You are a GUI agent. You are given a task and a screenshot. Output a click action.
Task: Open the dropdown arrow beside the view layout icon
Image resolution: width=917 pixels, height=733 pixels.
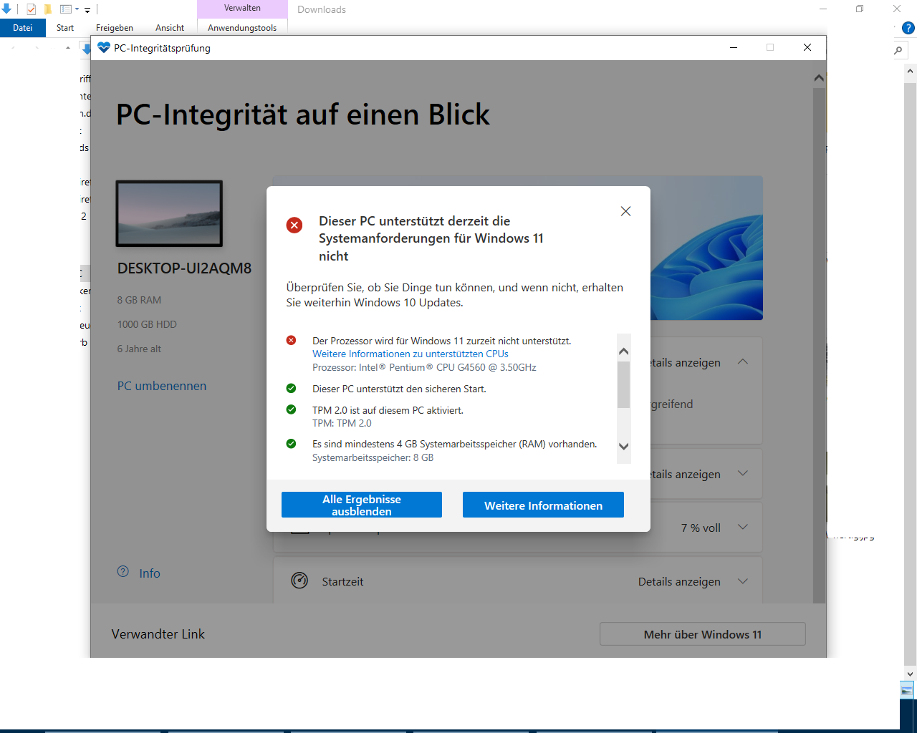point(77,10)
